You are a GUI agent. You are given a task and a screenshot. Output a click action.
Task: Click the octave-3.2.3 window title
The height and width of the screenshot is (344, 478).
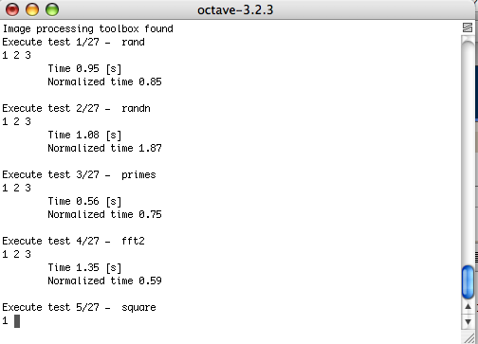[x=235, y=10]
